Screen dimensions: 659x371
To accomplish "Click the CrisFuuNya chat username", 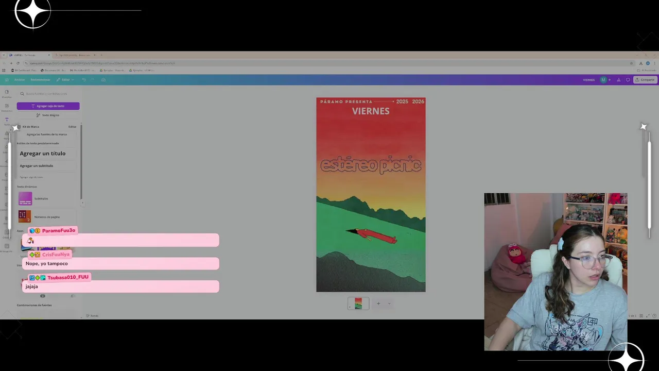I will click(x=56, y=255).
